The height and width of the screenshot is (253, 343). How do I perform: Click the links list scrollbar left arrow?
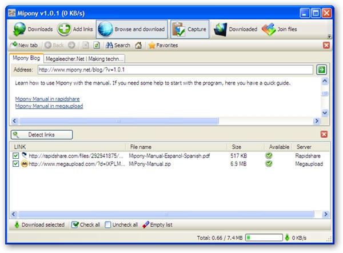point(14,214)
